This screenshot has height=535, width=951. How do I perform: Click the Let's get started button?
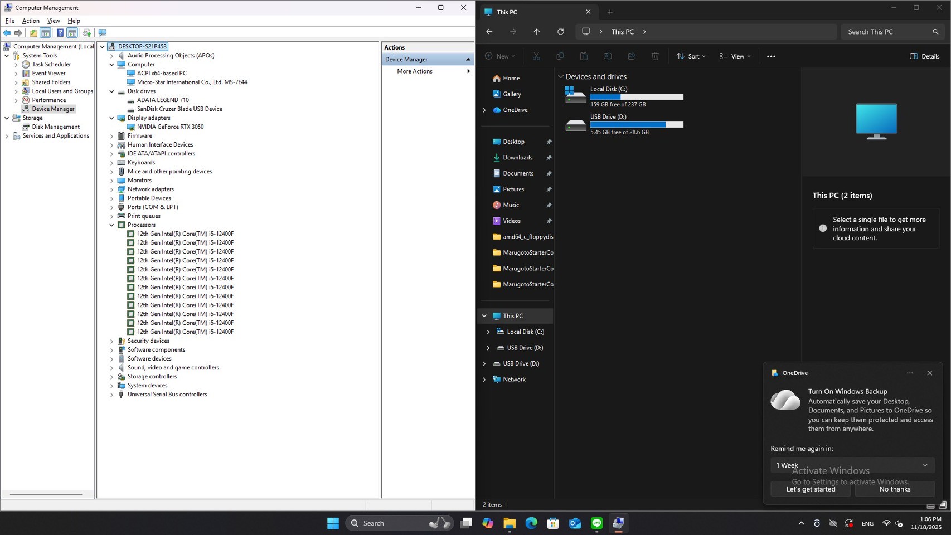[810, 489]
